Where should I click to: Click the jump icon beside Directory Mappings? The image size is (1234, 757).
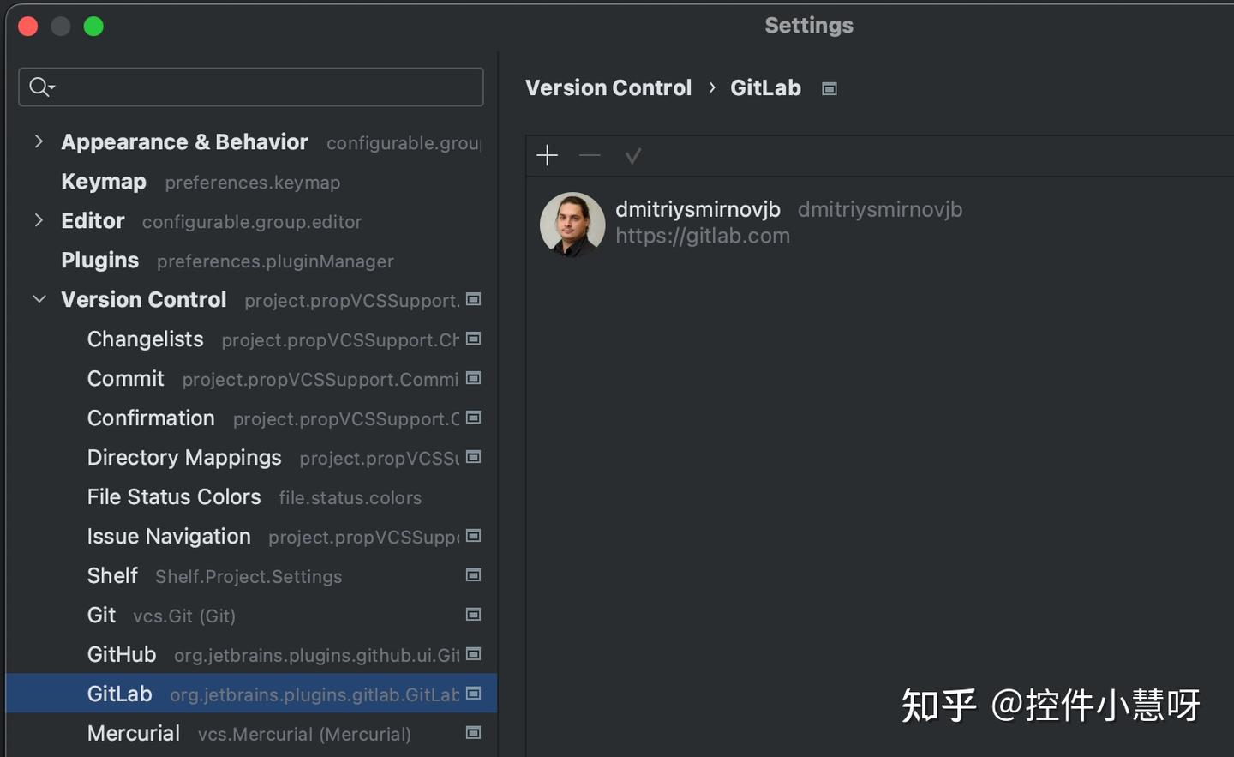click(473, 458)
